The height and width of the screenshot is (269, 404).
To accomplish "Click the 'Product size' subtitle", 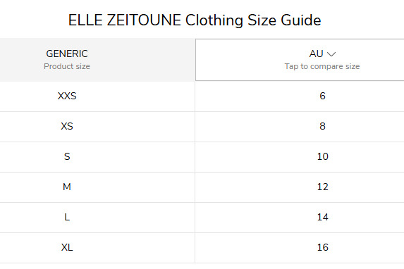I will (67, 66).
